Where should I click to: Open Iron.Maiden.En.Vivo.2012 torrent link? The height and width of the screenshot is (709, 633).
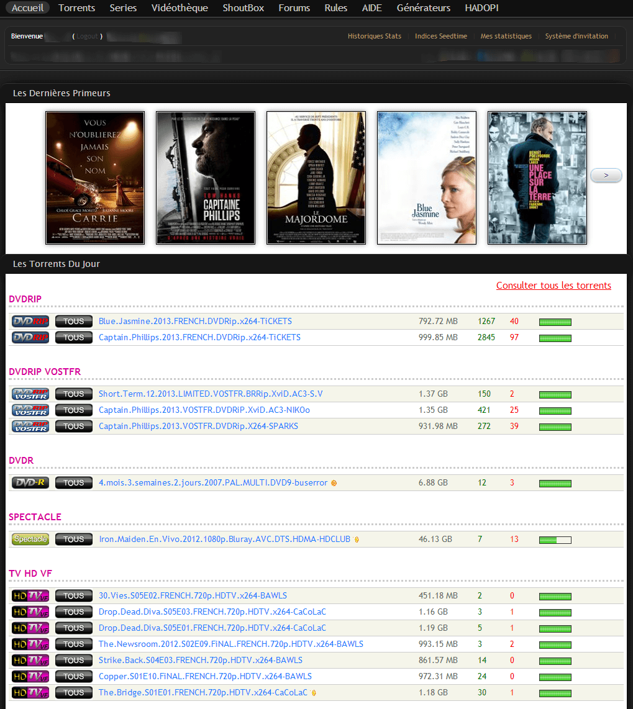pyautogui.click(x=224, y=540)
